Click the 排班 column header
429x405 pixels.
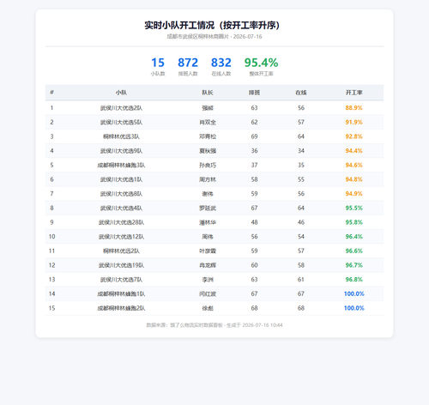coord(254,93)
